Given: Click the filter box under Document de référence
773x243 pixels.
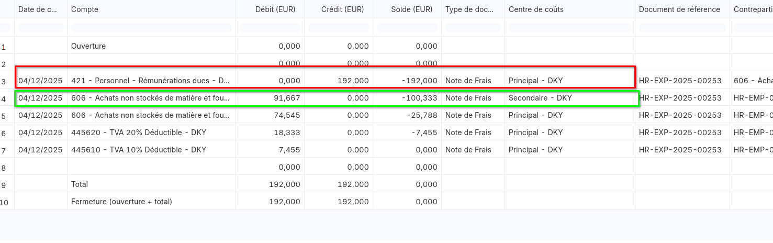Looking at the screenshot, I should (x=682, y=27).
